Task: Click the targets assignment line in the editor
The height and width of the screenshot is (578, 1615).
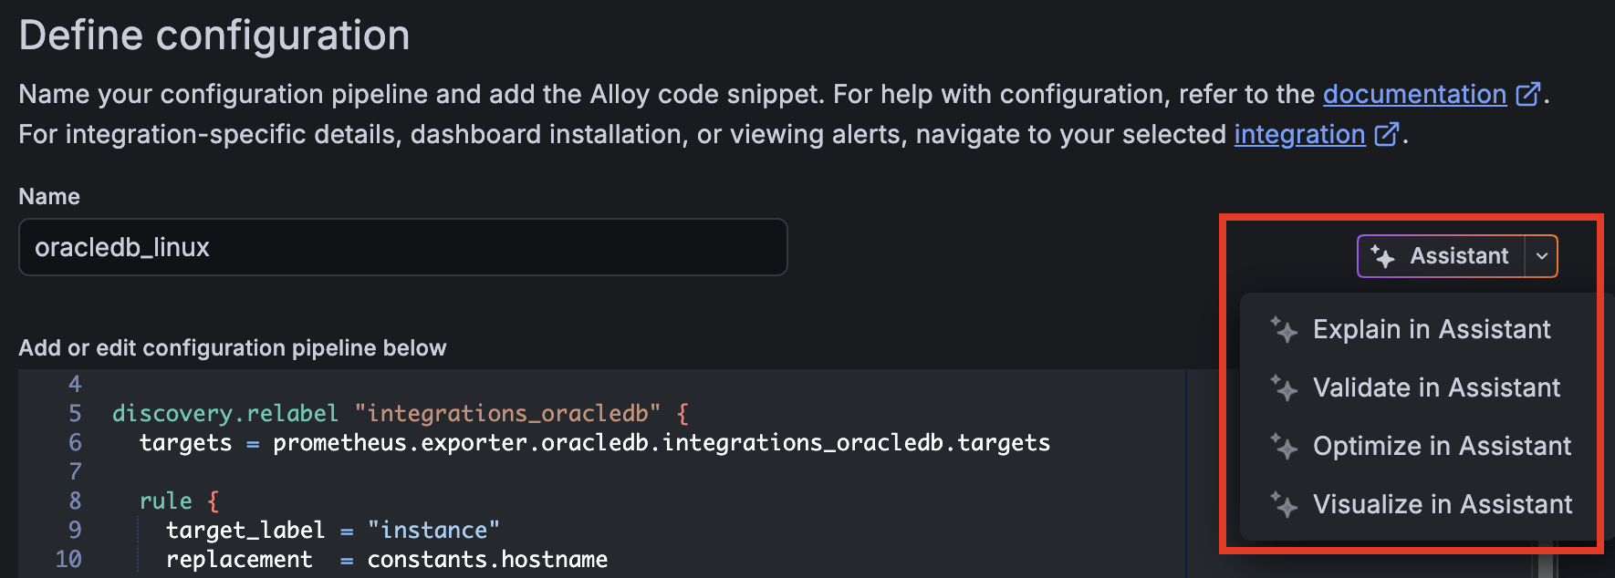Action: (x=593, y=442)
